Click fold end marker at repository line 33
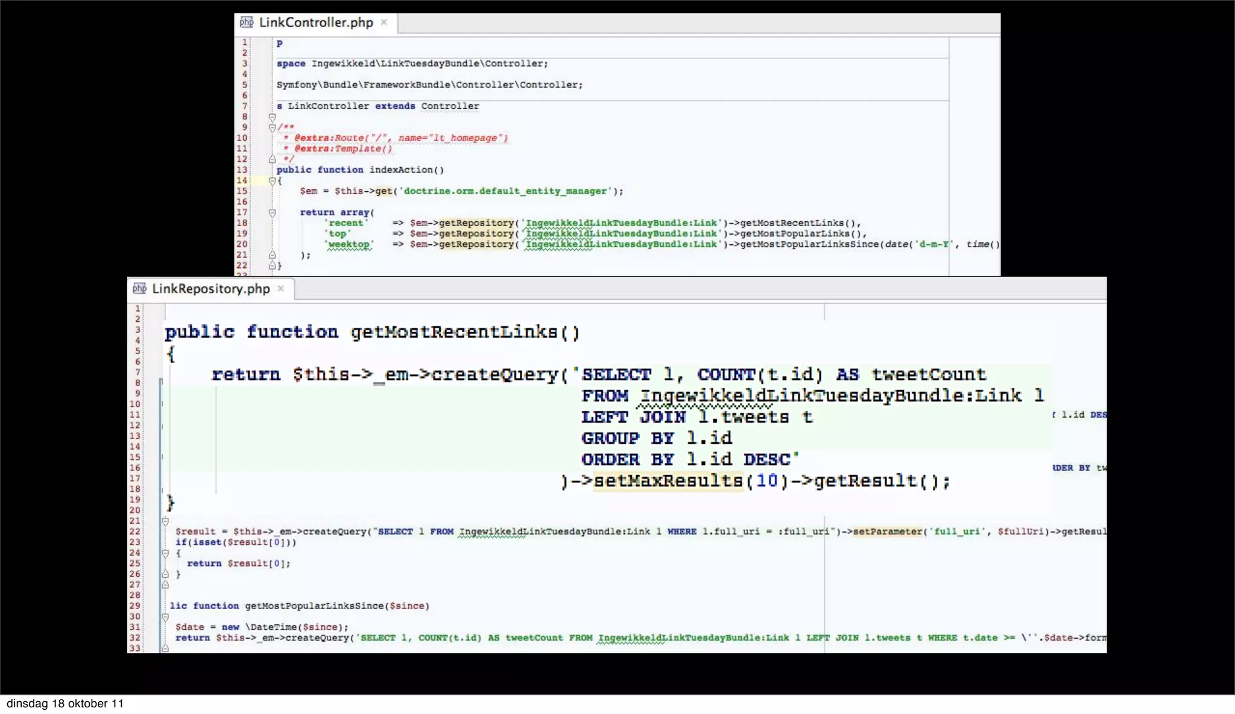 [x=165, y=648]
